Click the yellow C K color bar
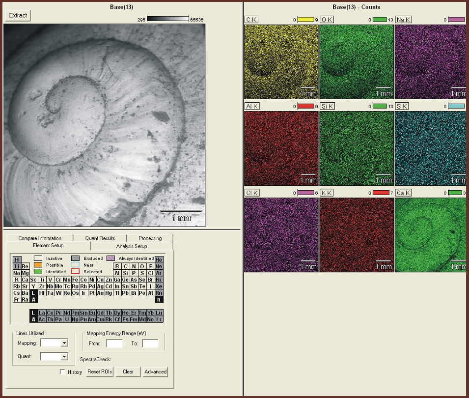The width and height of the screenshot is (469, 398). tap(305, 20)
